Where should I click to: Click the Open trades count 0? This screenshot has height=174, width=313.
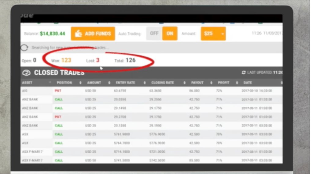(x=35, y=60)
